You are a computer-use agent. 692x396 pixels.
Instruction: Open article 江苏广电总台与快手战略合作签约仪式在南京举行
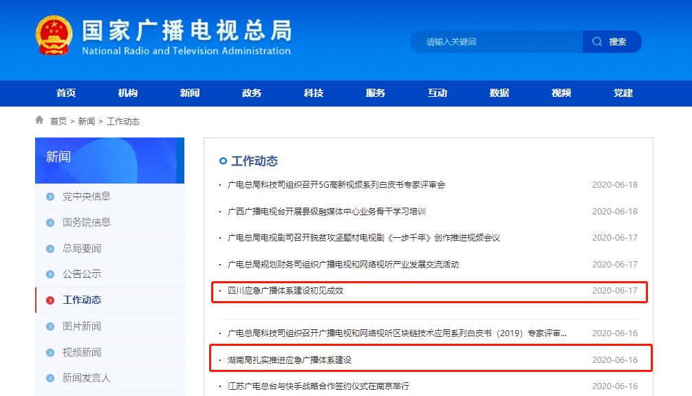318,386
